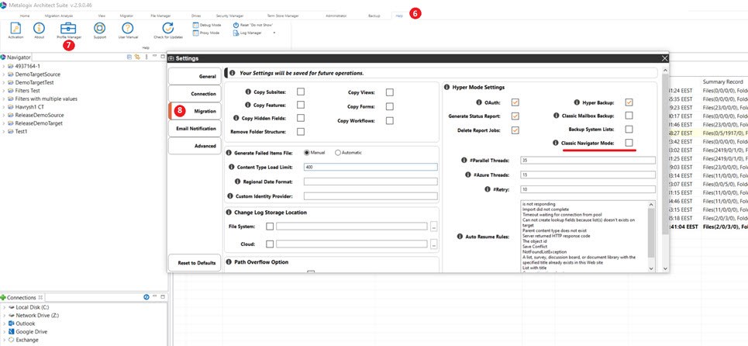This screenshot has width=748, height=346.
Task: Select the Advanced settings tab
Action: 195,146
